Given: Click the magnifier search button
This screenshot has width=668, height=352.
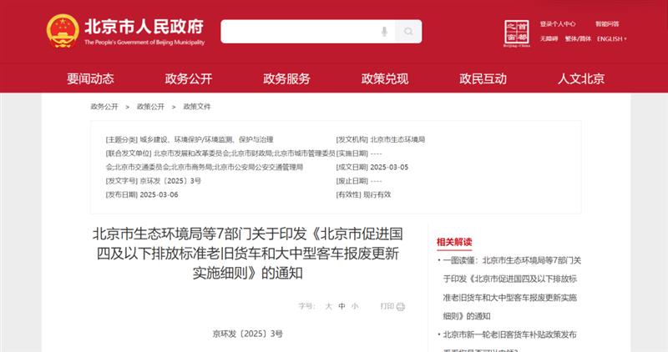Looking at the screenshot, I should [408, 32].
